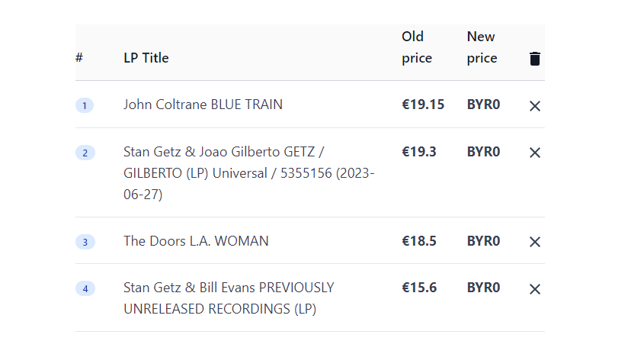Click the trash icon in table header
The image size is (628, 354).
click(535, 59)
